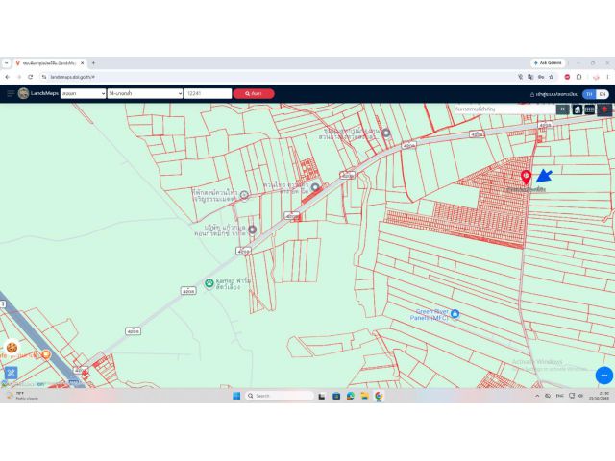The height and width of the screenshot is (461, 615).
Task: Show hidden system tray icons
Action: point(537,396)
